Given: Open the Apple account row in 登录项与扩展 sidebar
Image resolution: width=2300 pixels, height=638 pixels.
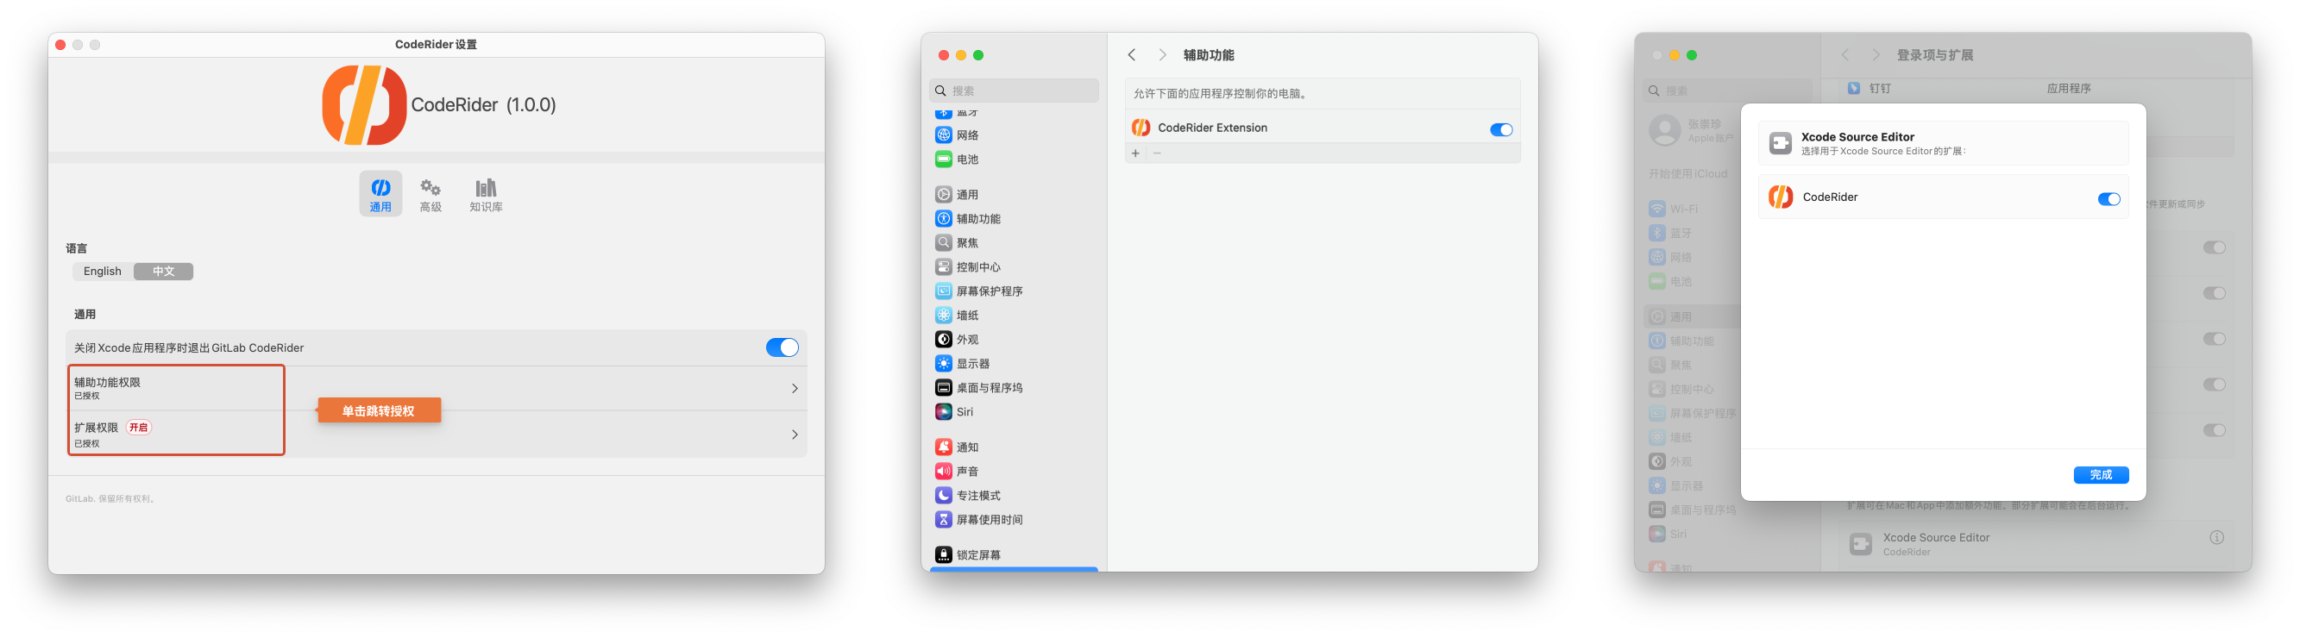Looking at the screenshot, I should [1691, 130].
